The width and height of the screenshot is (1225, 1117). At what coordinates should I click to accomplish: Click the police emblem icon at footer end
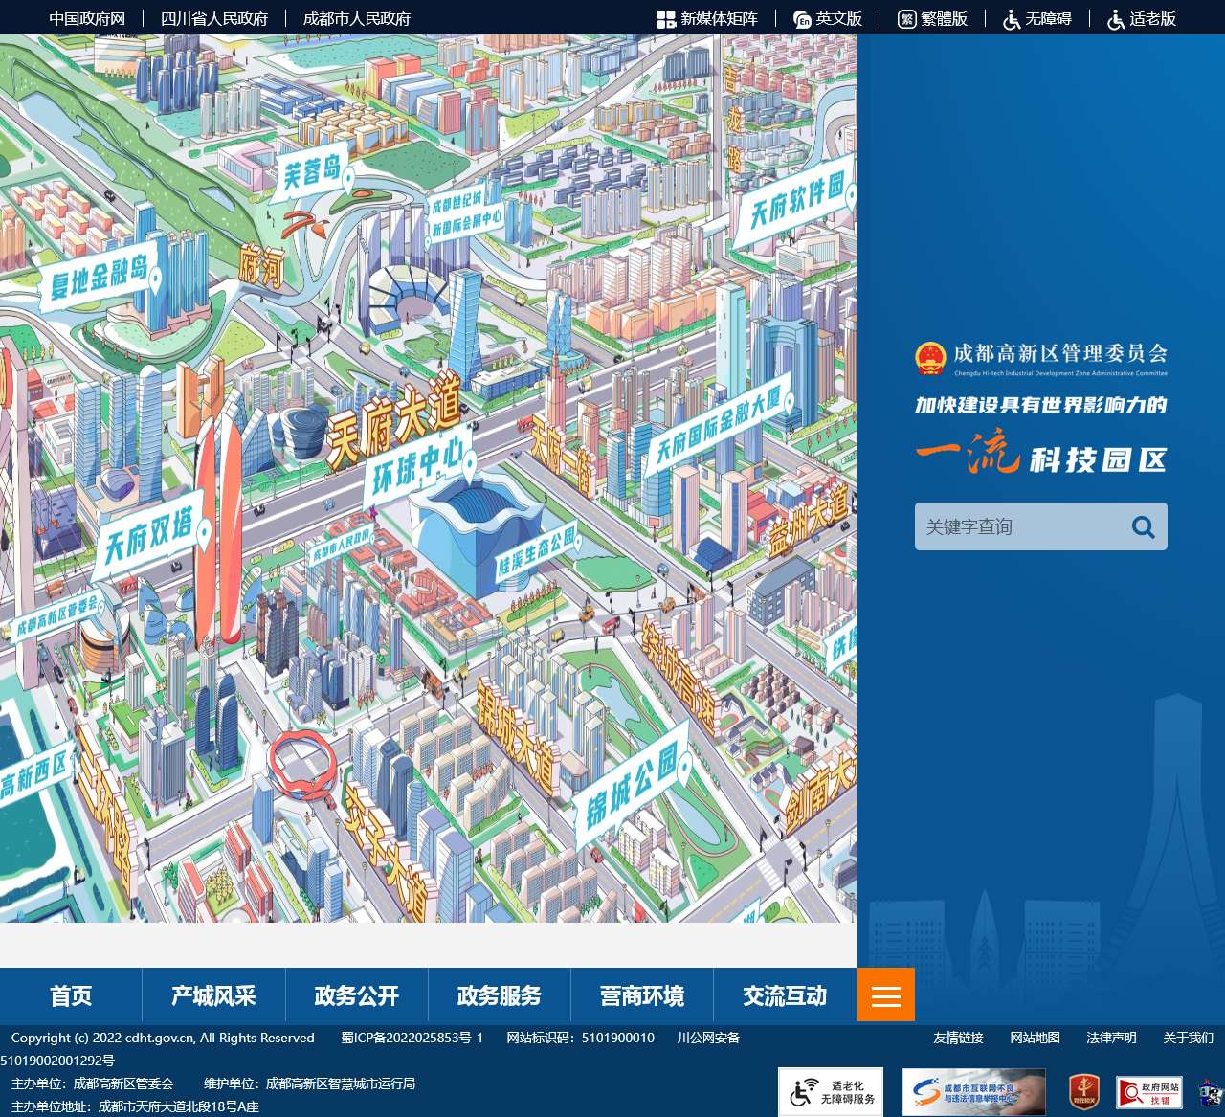coord(1212,1092)
